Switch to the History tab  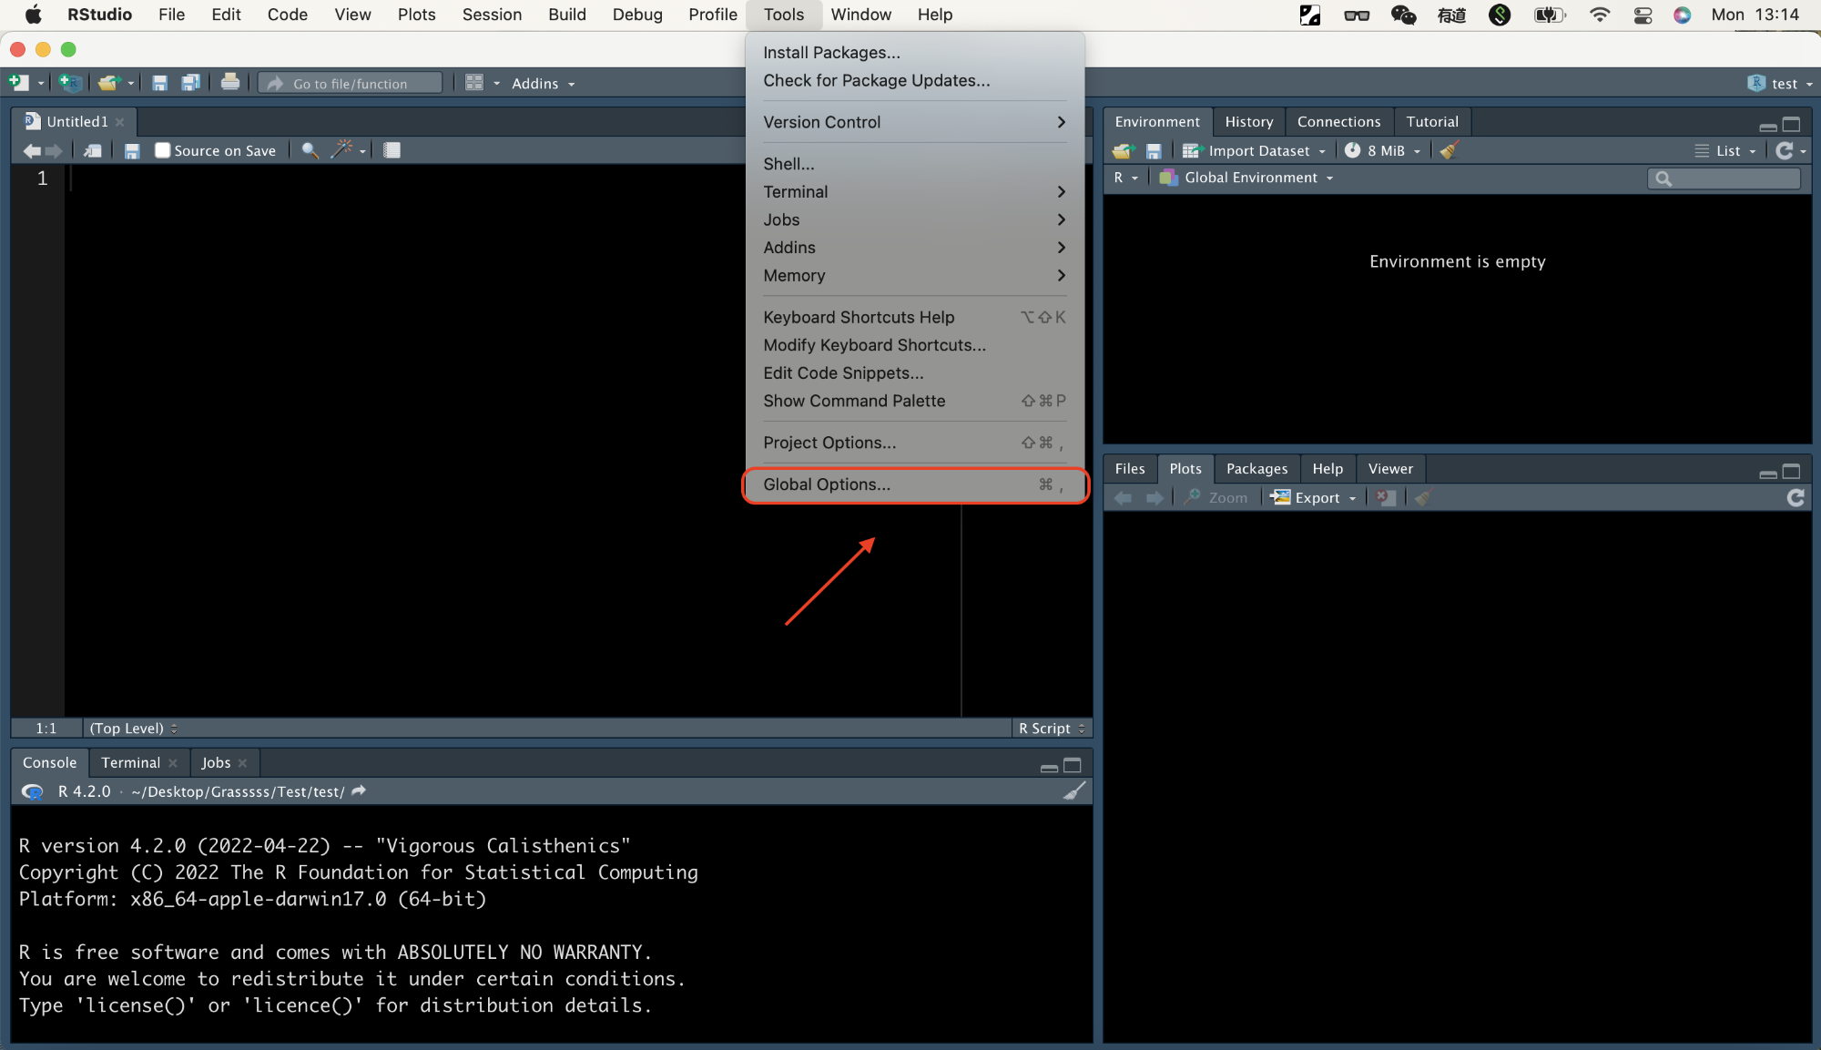(1248, 121)
